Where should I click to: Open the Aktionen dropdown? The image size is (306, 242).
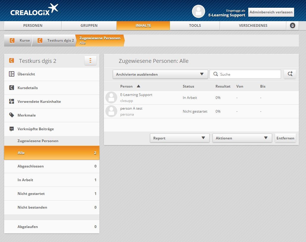(242, 138)
